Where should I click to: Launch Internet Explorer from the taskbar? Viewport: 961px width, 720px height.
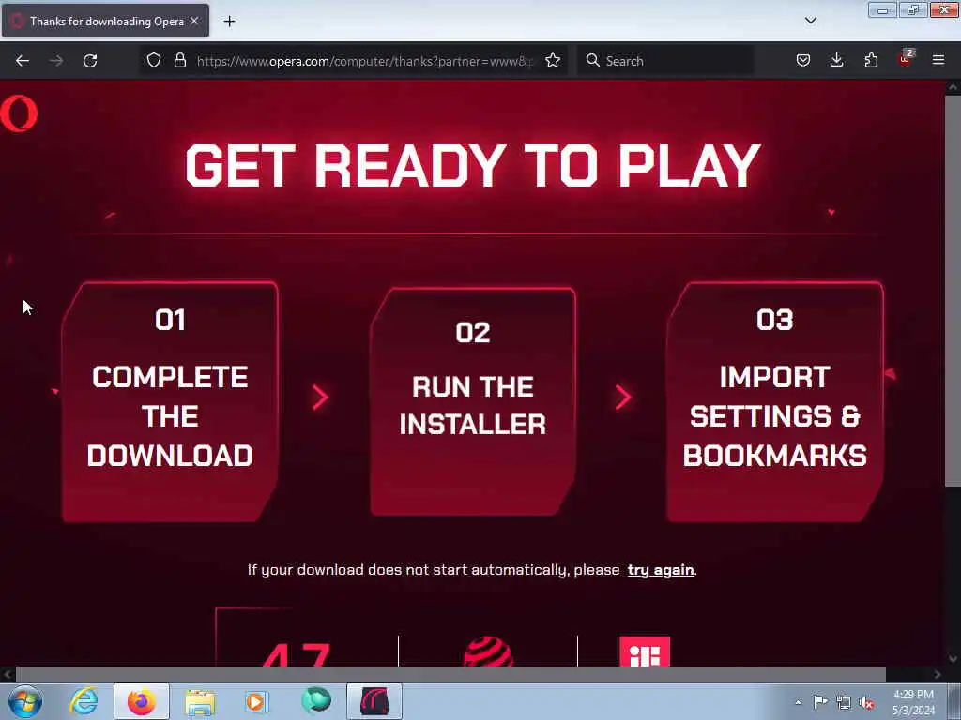point(84,701)
